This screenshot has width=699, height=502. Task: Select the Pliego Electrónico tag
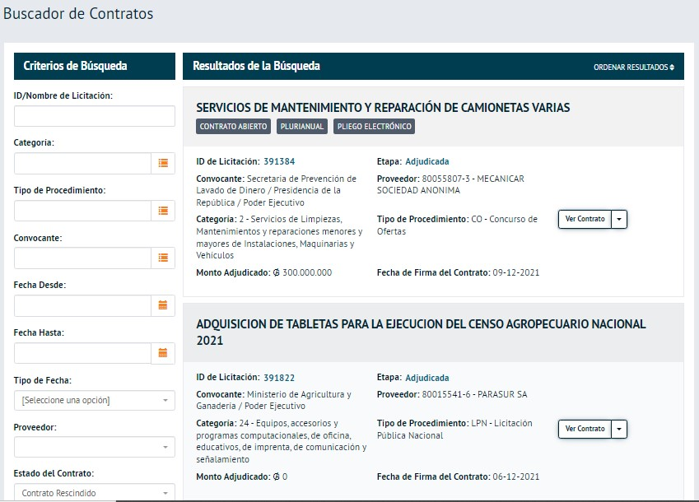[374, 127]
